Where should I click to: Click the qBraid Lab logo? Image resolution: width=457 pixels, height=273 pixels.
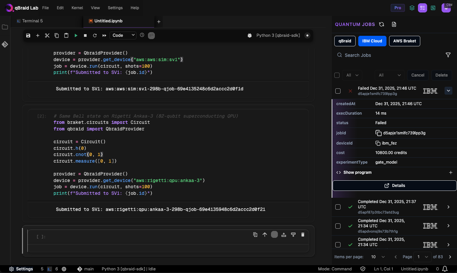[22, 8]
